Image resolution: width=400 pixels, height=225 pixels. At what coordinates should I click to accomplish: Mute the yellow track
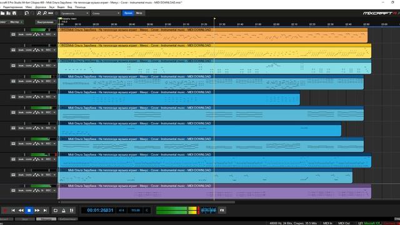tap(21, 50)
